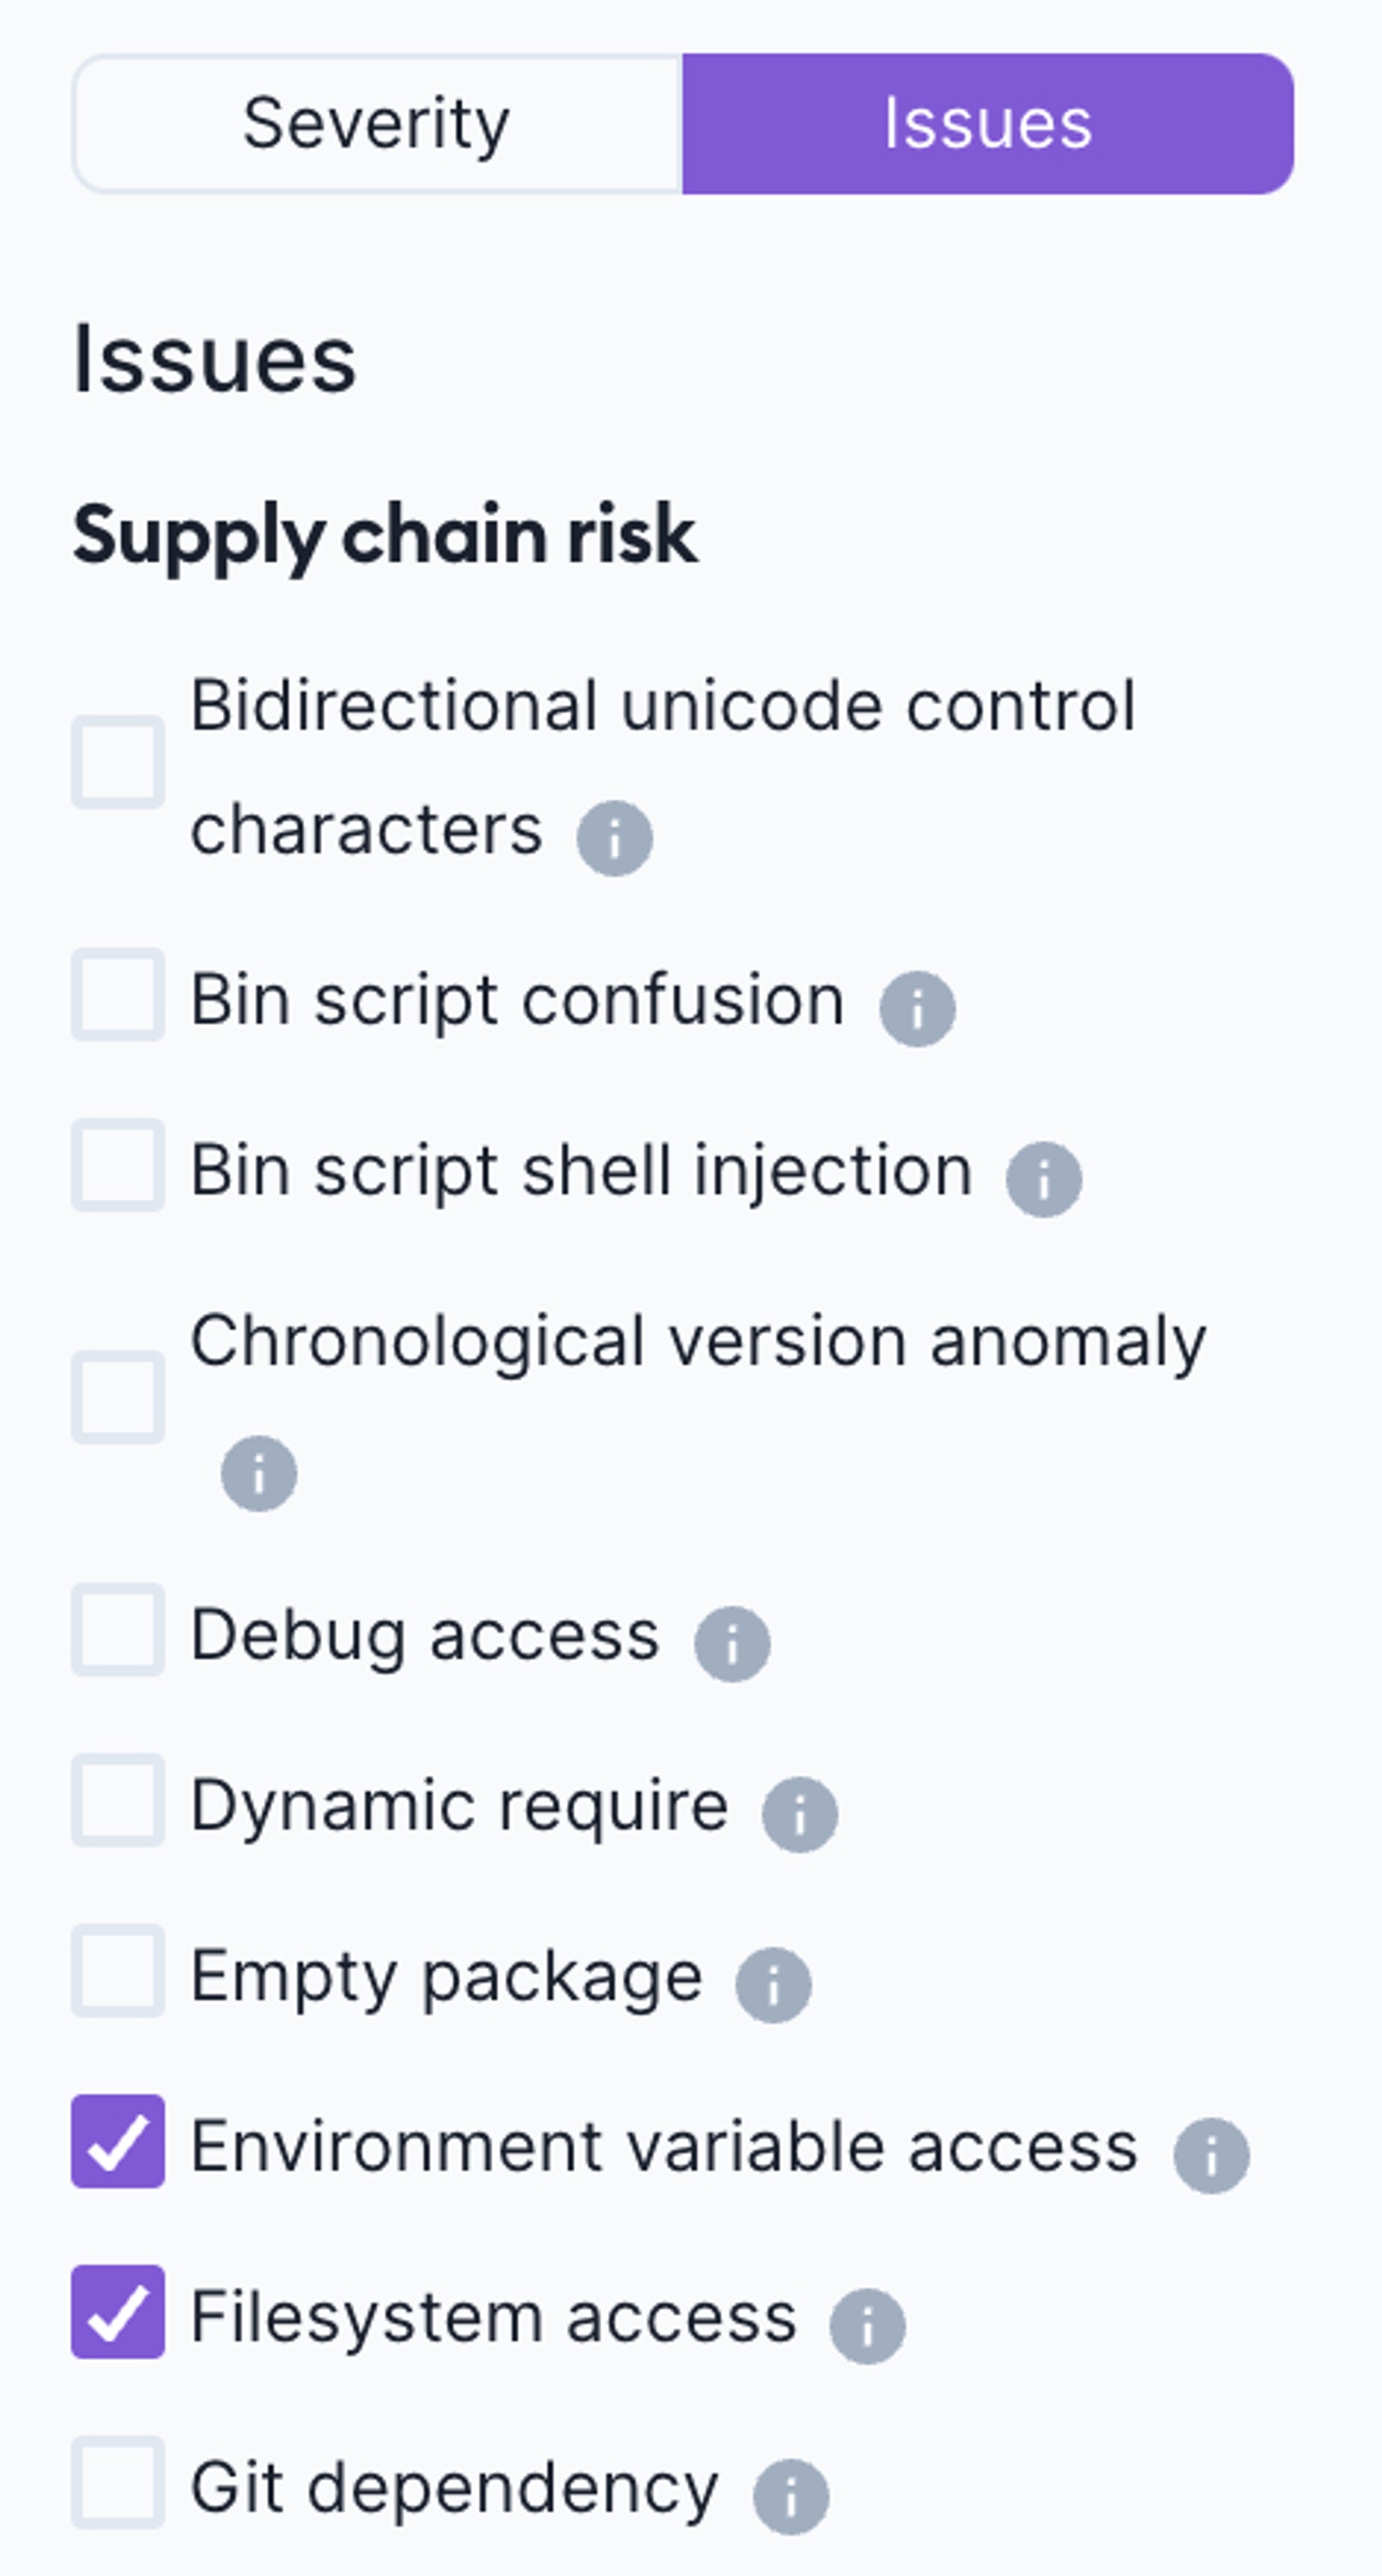This screenshot has width=1382, height=2576.
Task: Click the Empty package label text
Action: [x=446, y=1978]
